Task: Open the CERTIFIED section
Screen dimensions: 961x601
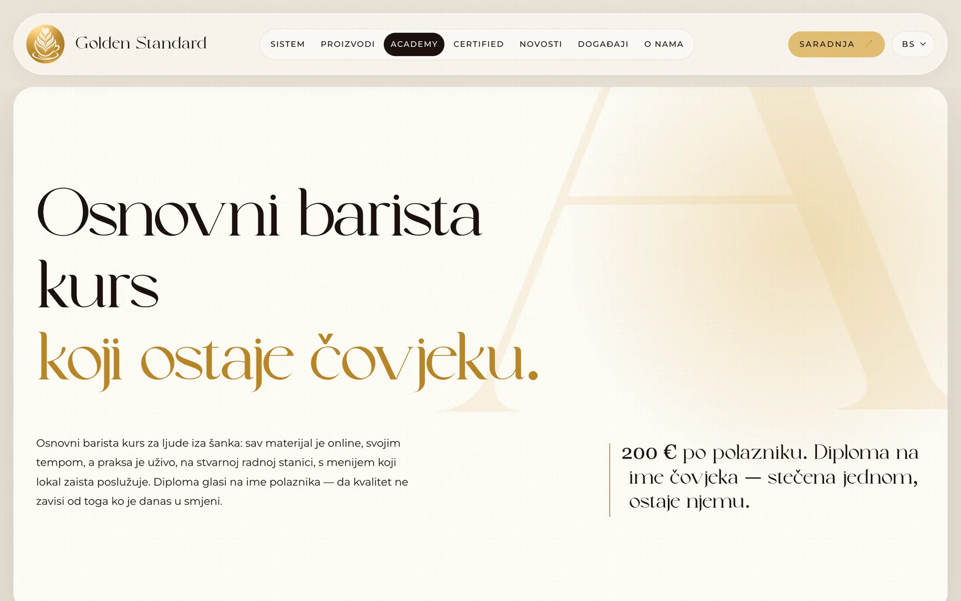Action: (x=479, y=44)
